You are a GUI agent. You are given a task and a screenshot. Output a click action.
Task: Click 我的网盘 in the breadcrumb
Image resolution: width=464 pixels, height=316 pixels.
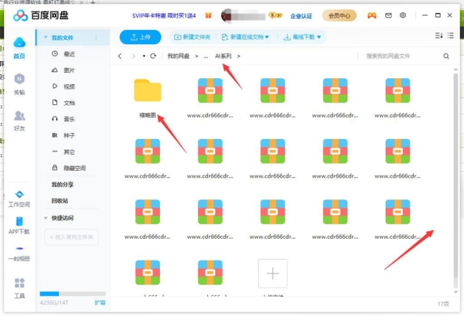pos(179,56)
